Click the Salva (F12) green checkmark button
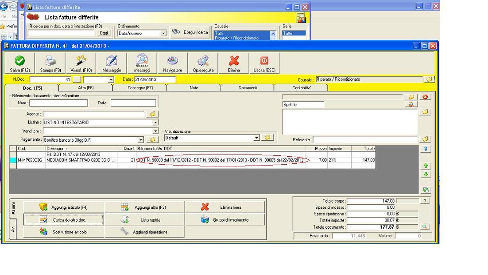 point(19,63)
